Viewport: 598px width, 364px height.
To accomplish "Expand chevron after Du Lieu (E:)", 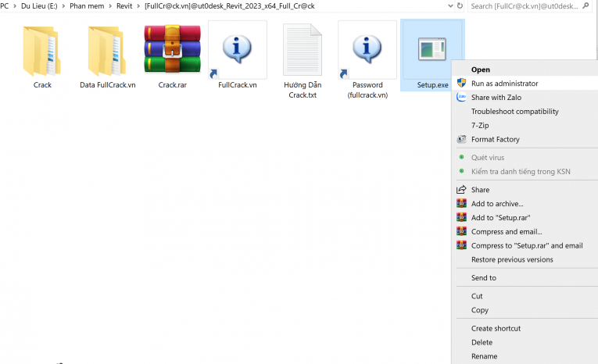I will coord(63,6).
